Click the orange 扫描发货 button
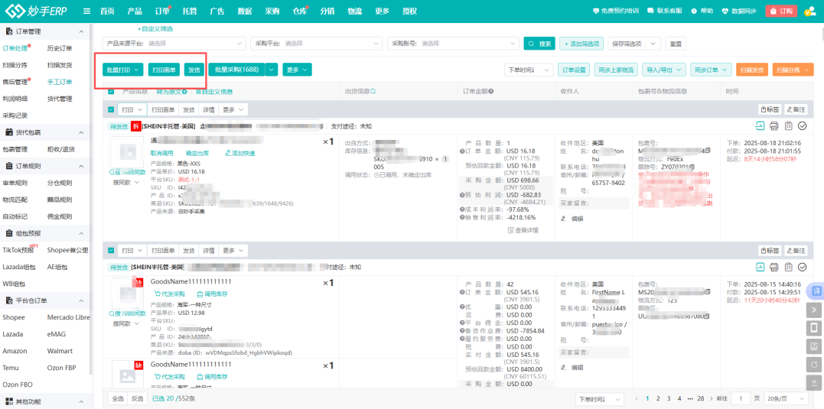The width and height of the screenshot is (824, 409). [752, 70]
